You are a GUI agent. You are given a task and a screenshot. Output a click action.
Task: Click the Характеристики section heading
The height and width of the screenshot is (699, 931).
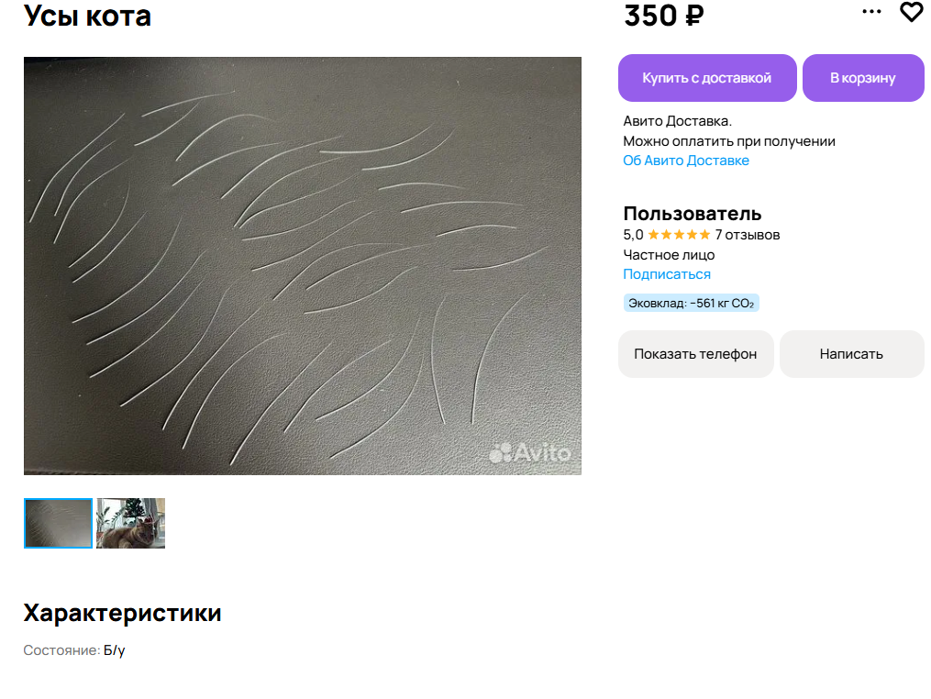tap(122, 613)
